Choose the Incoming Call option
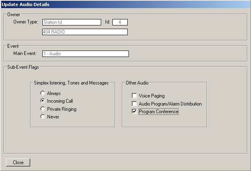Viewport: 251px width, 171px height. 43,101
